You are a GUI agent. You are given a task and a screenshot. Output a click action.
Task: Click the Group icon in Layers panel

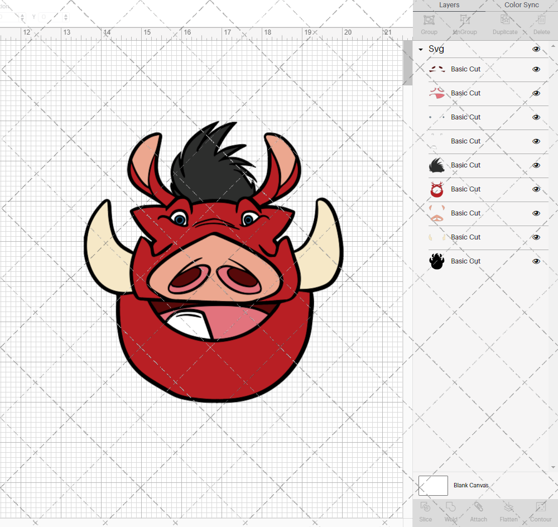pyautogui.click(x=429, y=20)
